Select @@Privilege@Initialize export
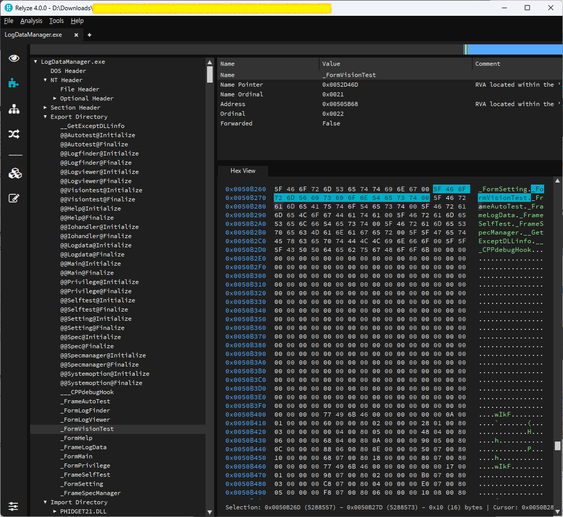Viewport: 563px width, 517px height. [99, 282]
